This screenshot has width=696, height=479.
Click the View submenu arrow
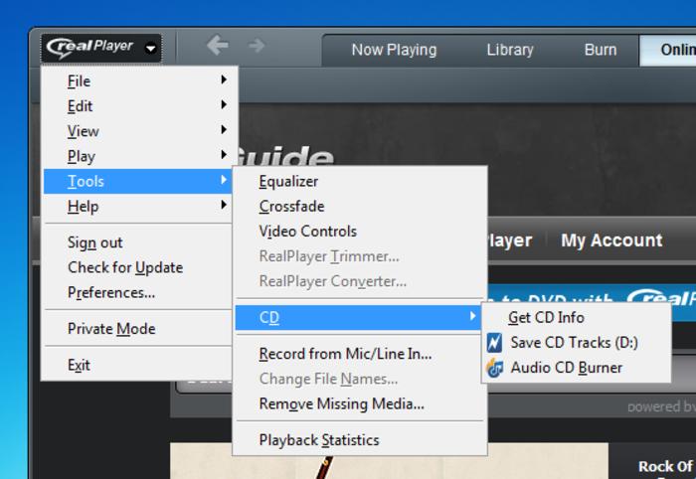coord(224,129)
